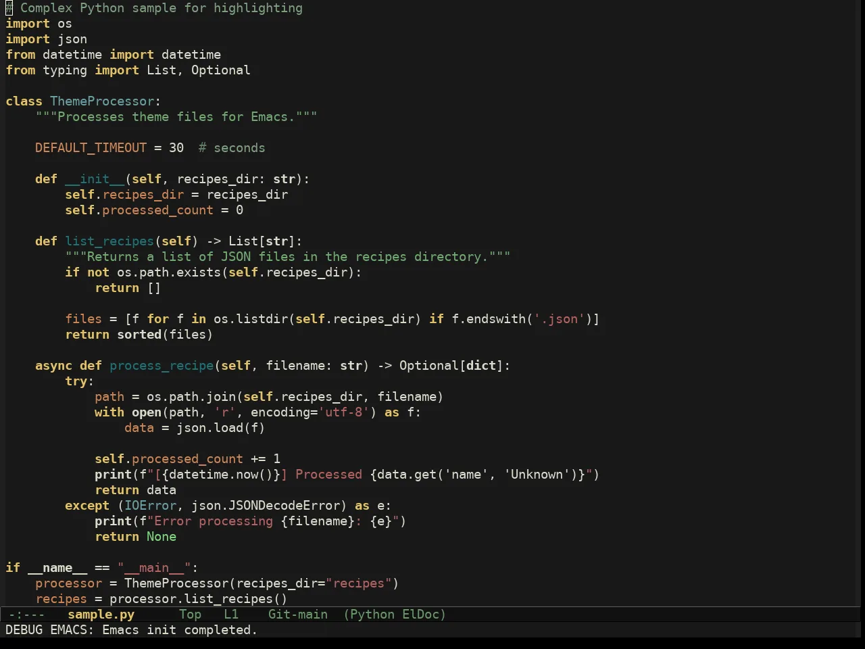
Task: Click json.JSONDecodeError in except clause
Action: [266, 506]
